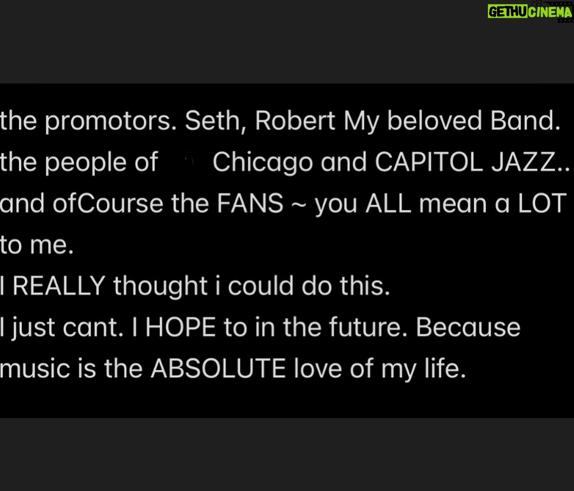Click the word 'Band.' in first line
Screen dimensions: 574x491
(523, 121)
